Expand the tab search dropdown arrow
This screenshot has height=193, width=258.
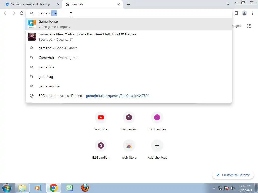228,4
